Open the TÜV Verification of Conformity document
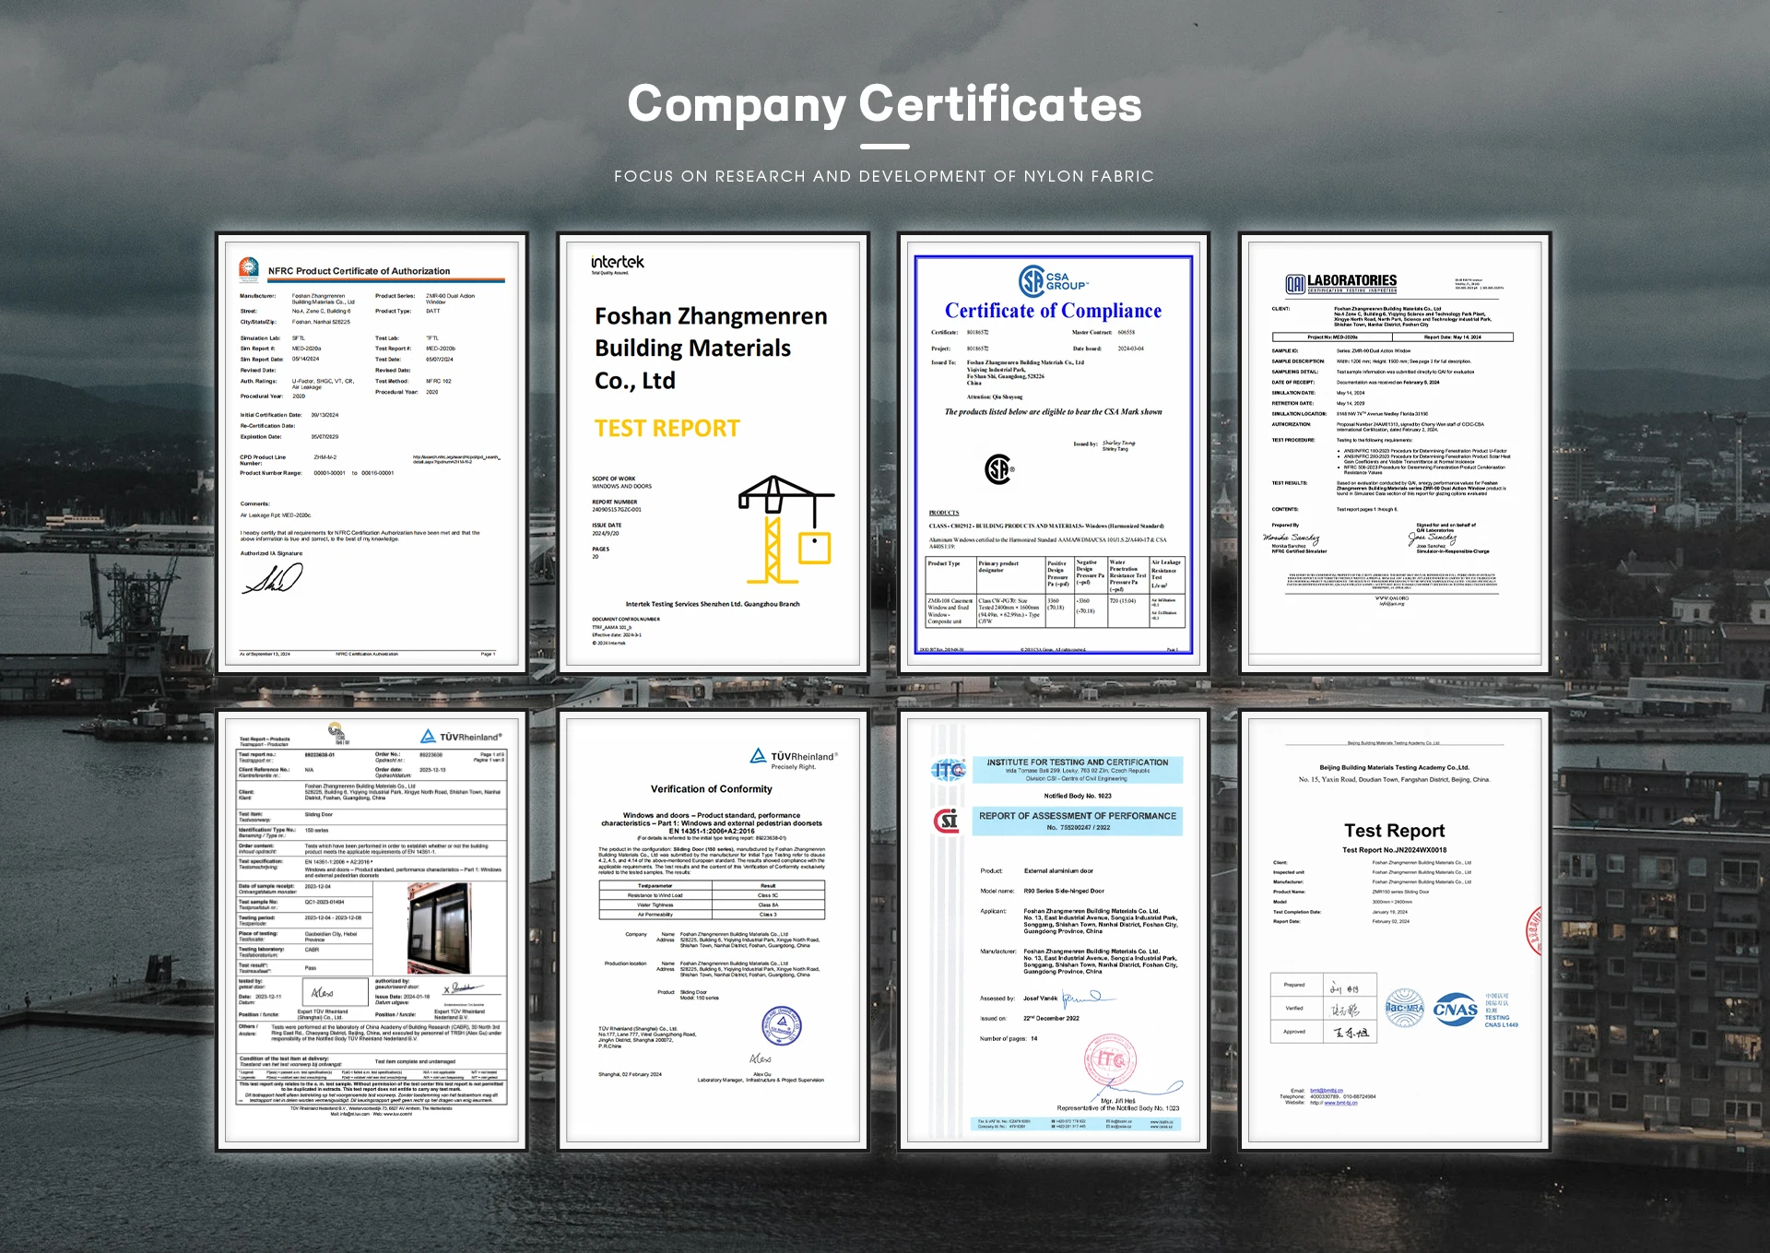1770x1253 pixels. [x=713, y=929]
